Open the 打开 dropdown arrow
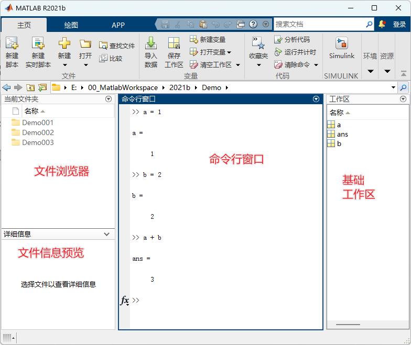Image resolution: width=411 pixels, height=345 pixels. (x=86, y=65)
